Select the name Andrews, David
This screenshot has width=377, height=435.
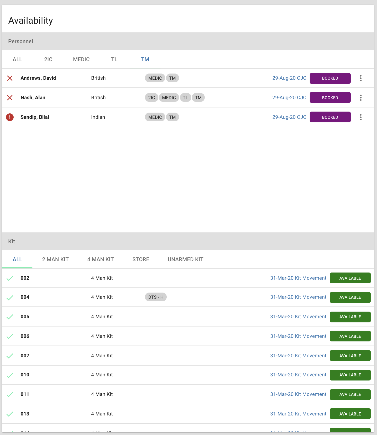click(x=38, y=78)
